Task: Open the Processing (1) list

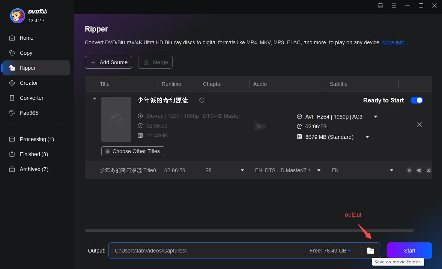Action: tap(36, 139)
